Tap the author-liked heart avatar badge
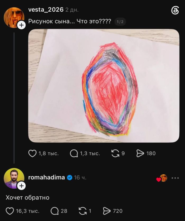The width and height of the screenshot is (185, 221). click(x=162, y=178)
